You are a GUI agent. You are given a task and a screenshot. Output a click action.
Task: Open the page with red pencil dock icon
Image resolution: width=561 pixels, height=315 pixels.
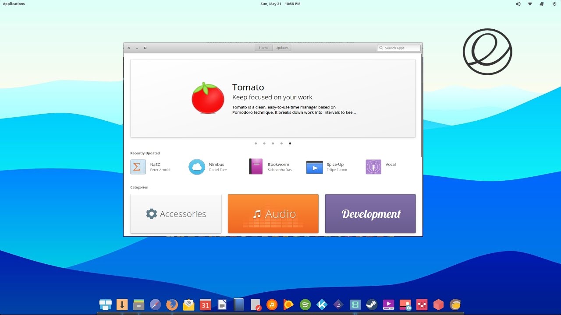(x=256, y=304)
